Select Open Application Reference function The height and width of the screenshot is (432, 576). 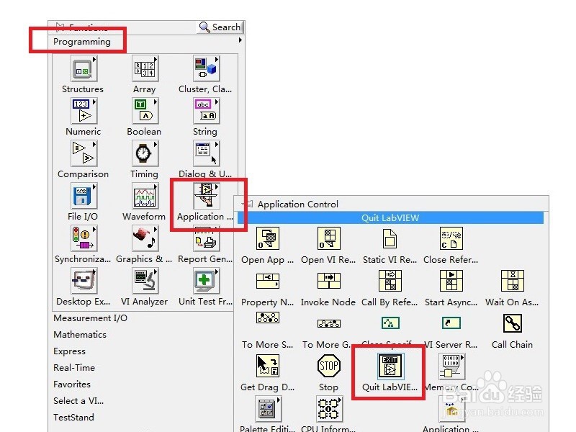267,238
